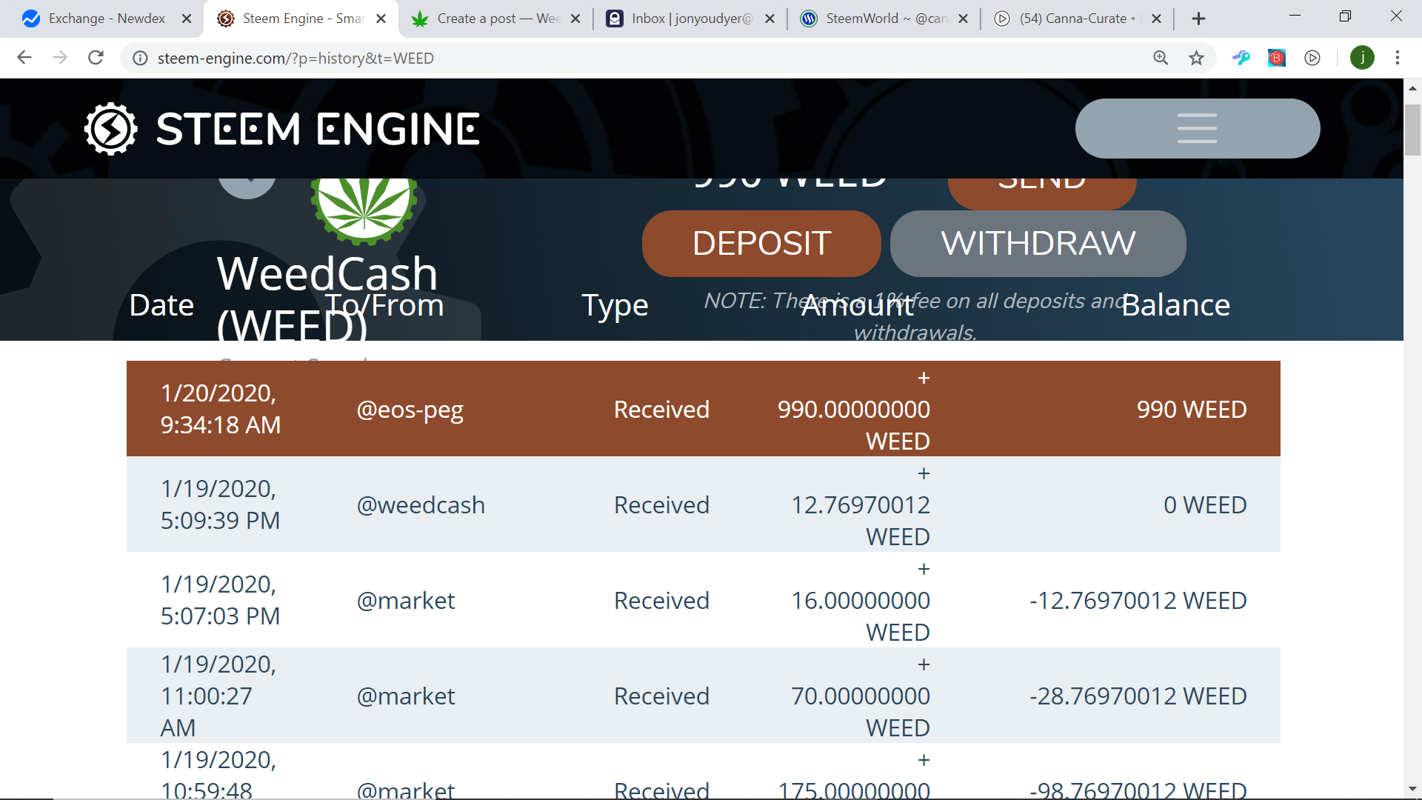Open the zoom magnifier icon in address bar

(x=1161, y=58)
